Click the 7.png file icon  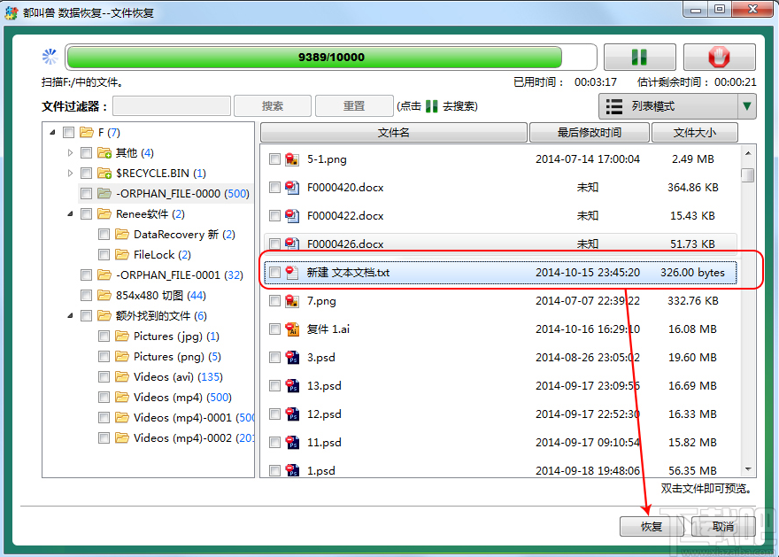(292, 300)
